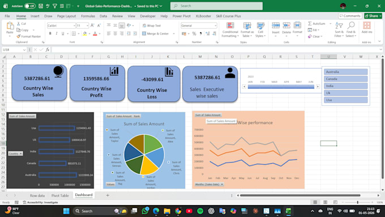The image size is (385, 217).
Task: Open the Formulas ribbon tab
Action: tap(88, 16)
